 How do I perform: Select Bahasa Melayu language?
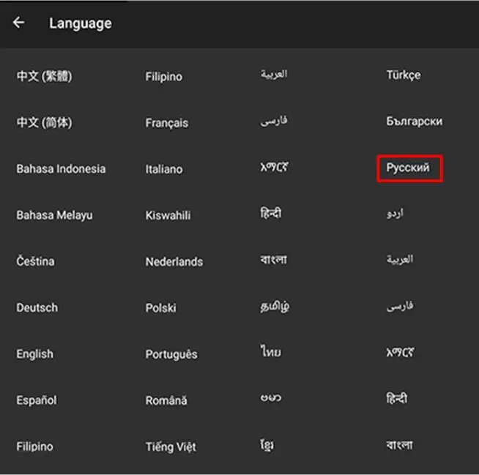(54, 215)
